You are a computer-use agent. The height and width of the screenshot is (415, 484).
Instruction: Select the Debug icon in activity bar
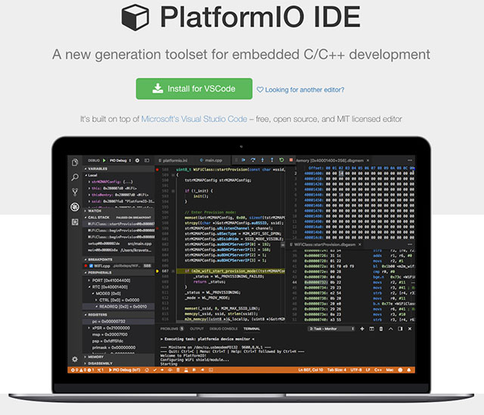[75, 207]
